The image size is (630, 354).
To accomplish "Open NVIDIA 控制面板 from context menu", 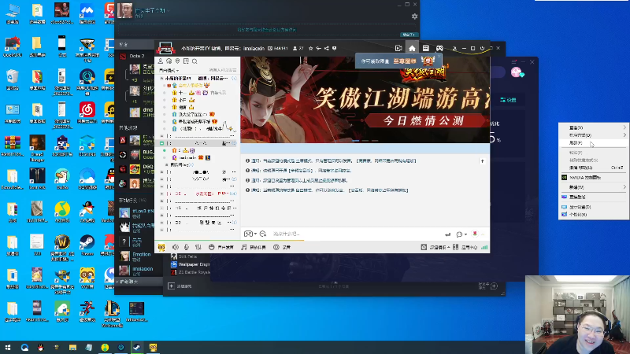I will [593, 178].
